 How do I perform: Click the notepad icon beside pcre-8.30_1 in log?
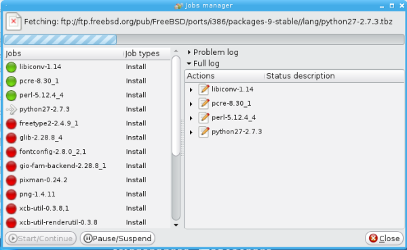coord(204,104)
